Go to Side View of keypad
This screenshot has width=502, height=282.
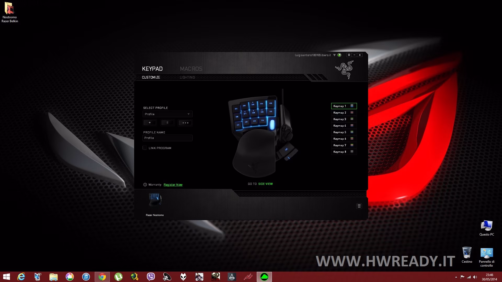[x=265, y=184]
